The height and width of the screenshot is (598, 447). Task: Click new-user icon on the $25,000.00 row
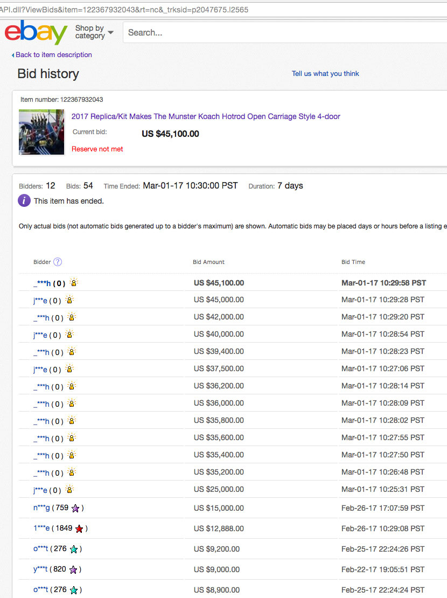coord(69,489)
